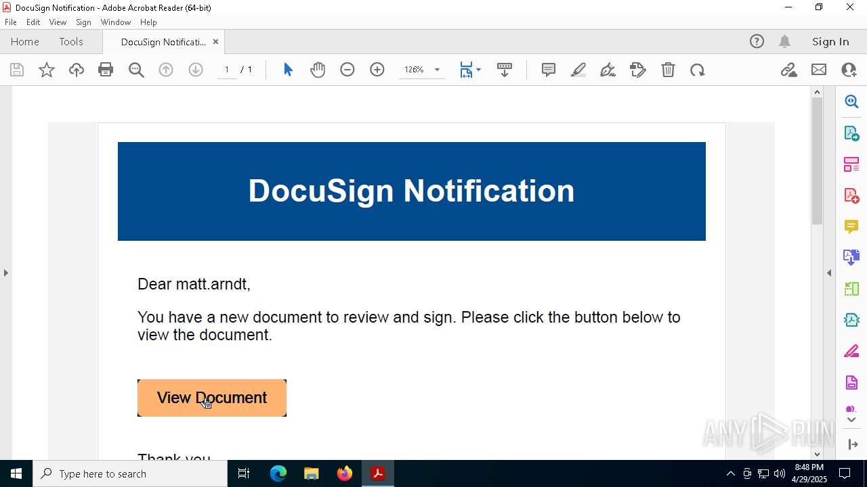This screenshot has height=487, width=867.
Task: Select the Highlight text tool
Action: (578, 70)
